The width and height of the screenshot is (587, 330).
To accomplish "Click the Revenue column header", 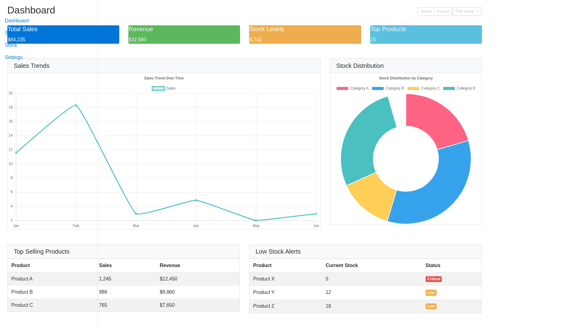I will click(x=170, y=265).
